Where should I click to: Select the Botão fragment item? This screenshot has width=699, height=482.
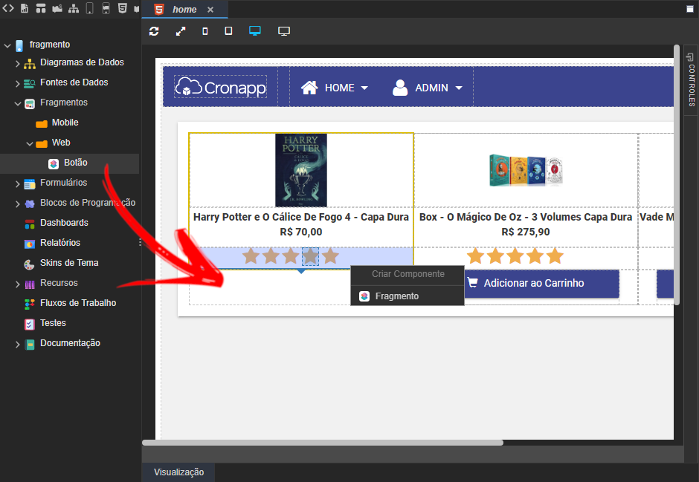click(70, 163)
